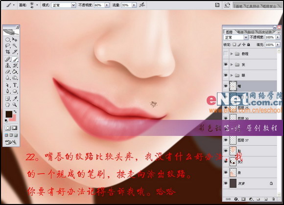Toggle visibility of 图层 37 layer
This screenshot has width=284, height=205.
click(x=226, y=140)
